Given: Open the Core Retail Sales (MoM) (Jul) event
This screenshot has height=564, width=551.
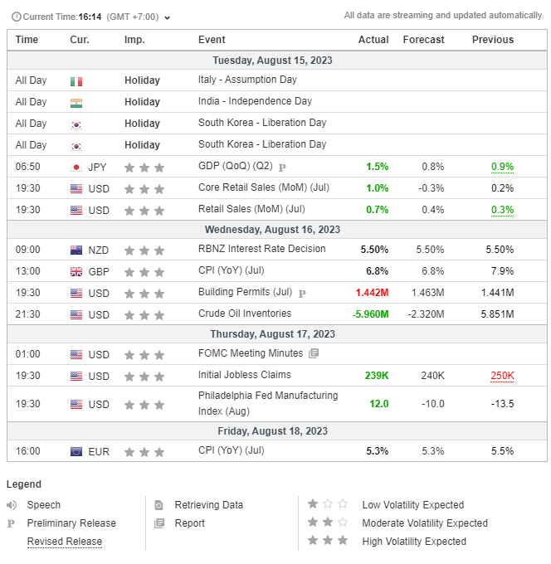Looking at the screenshot, I should [x=263, y=187].
